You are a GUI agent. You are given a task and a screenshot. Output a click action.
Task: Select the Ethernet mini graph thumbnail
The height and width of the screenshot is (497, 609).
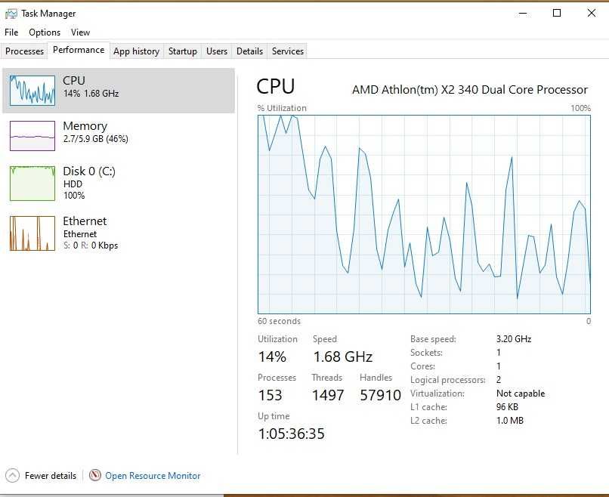pyautogui.click(x=32, y=233)
